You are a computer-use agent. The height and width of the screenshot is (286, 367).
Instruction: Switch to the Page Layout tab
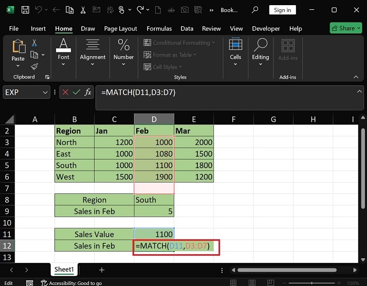(x=121, y=29)
